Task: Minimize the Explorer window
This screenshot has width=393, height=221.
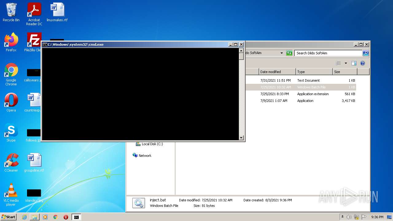Action: click(356, 45)
